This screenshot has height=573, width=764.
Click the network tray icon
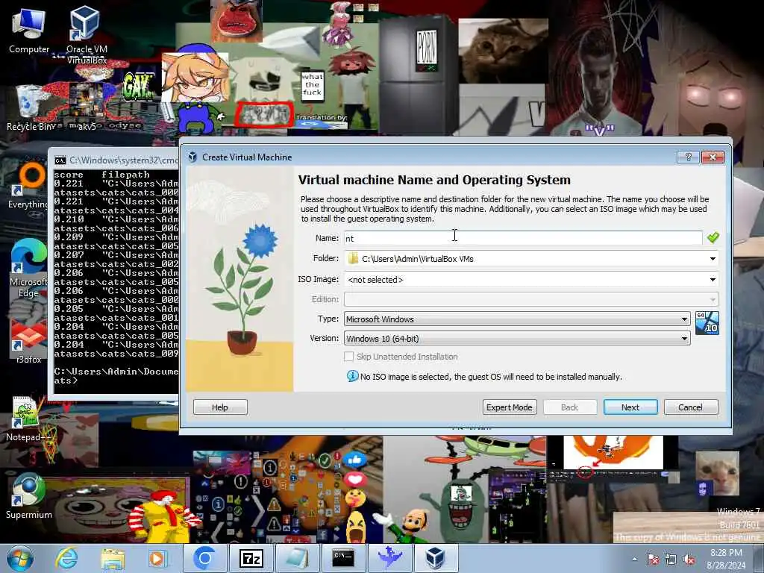[671, 559]
